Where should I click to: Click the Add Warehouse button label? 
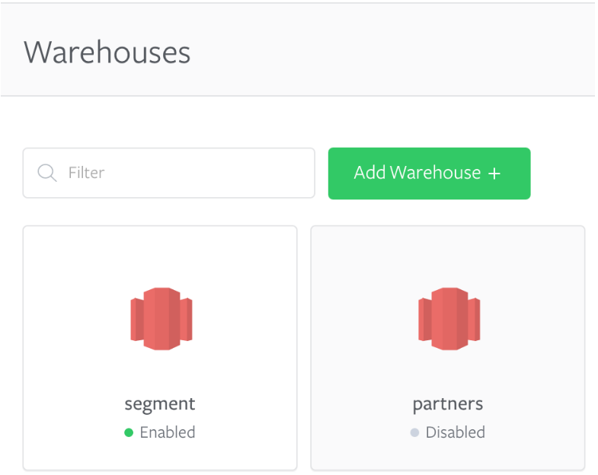click(x=417, y=173)
